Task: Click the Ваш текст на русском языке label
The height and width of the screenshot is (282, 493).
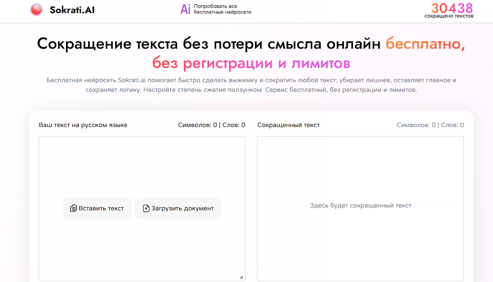Action: (83, 125)
